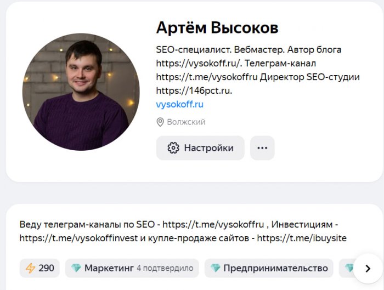
Task: Click the lightning bolt icon next to 290
Action: (31, 268)
